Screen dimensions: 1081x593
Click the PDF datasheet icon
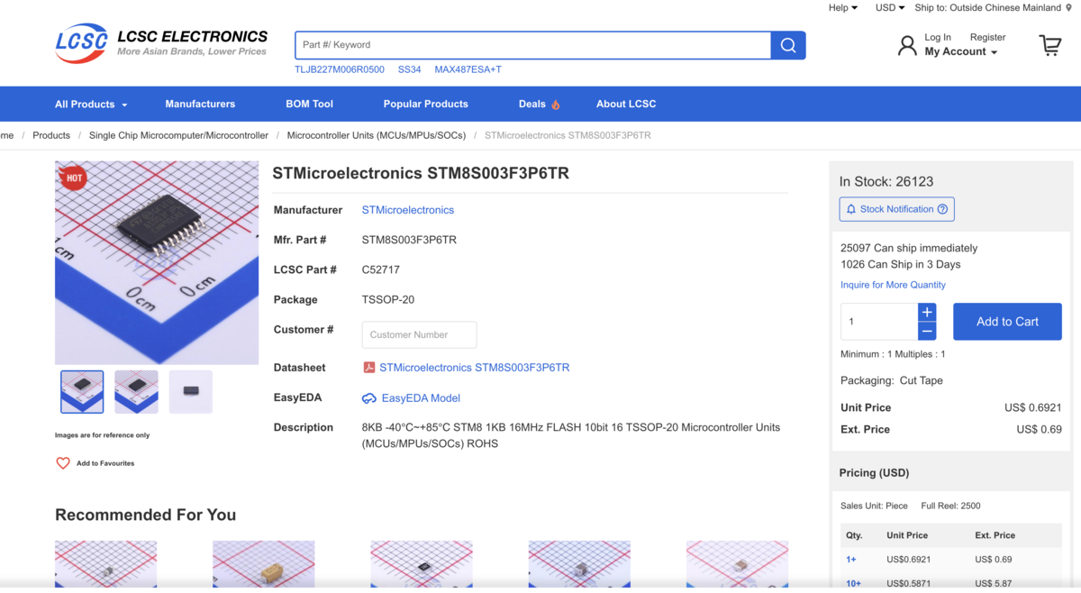(x=368, y=368)
